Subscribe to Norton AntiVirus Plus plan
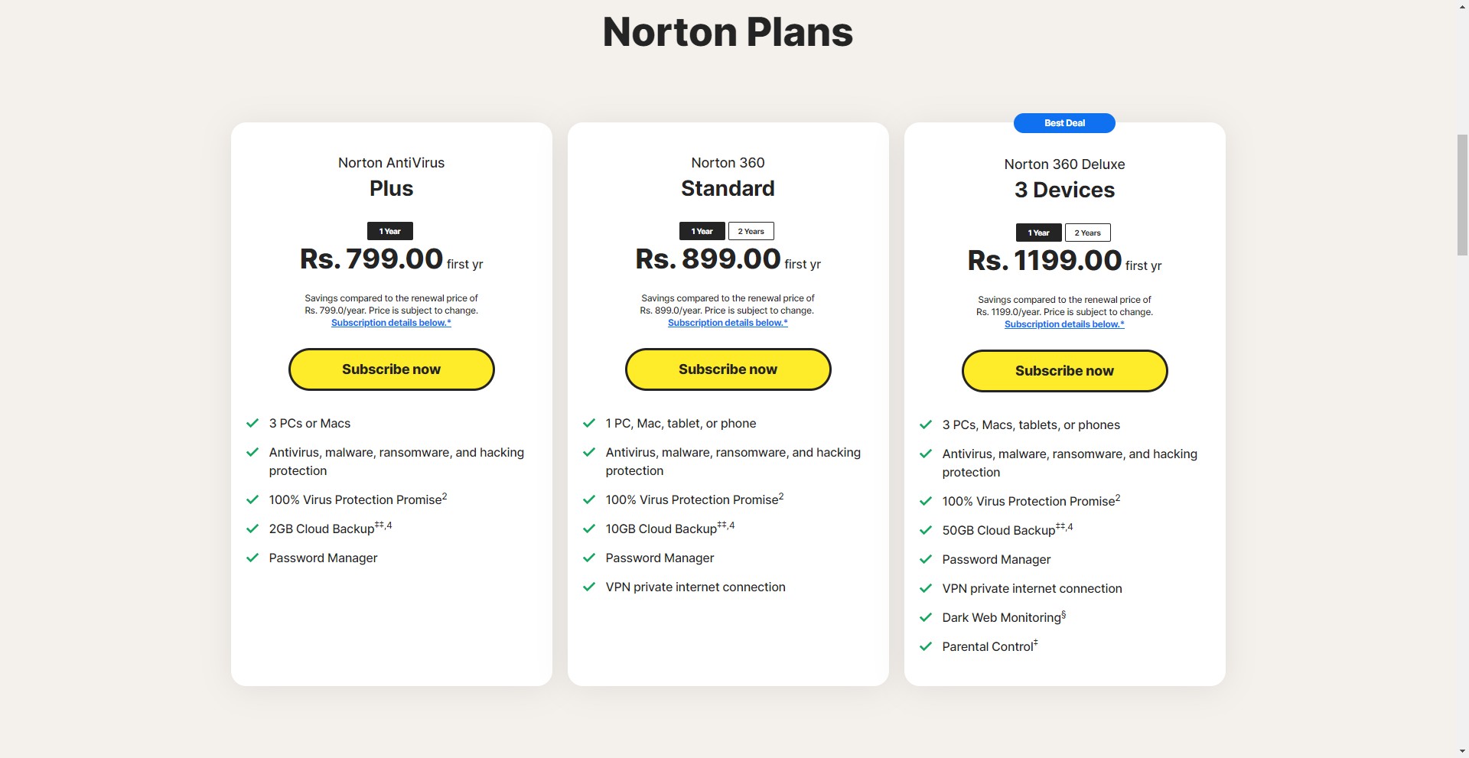This screenshot has height=758, width=1469. point(391,369)
